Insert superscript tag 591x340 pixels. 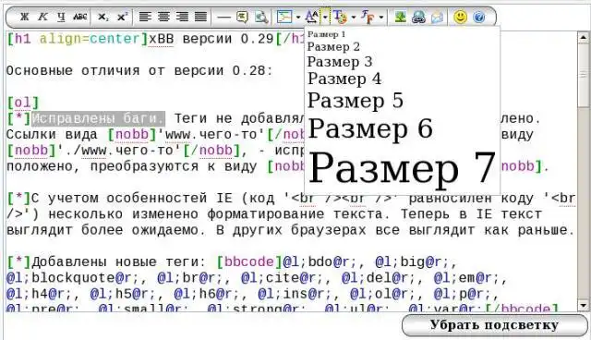coord(122,17)
